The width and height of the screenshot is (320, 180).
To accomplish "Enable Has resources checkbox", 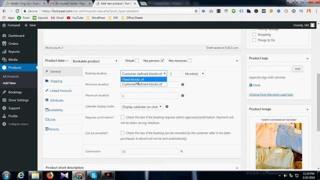I will (x=190, y=60).
